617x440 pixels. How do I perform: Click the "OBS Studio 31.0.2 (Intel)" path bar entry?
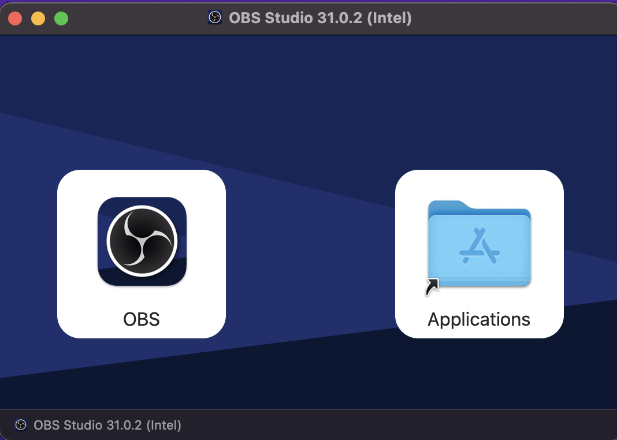[x=107, y=425]
